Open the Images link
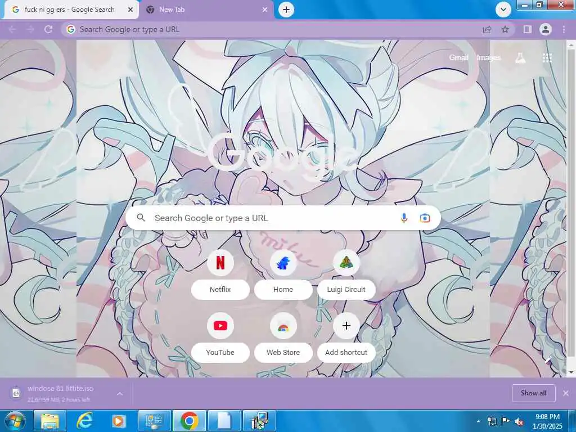The height and width of the screenshot is (432, 576). coord(489,58)
